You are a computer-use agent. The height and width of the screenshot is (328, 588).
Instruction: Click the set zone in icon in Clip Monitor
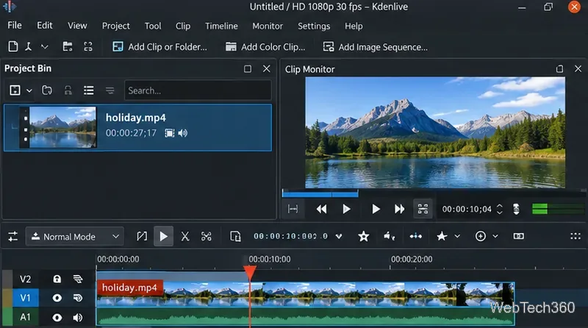click(x=293, y=209)
